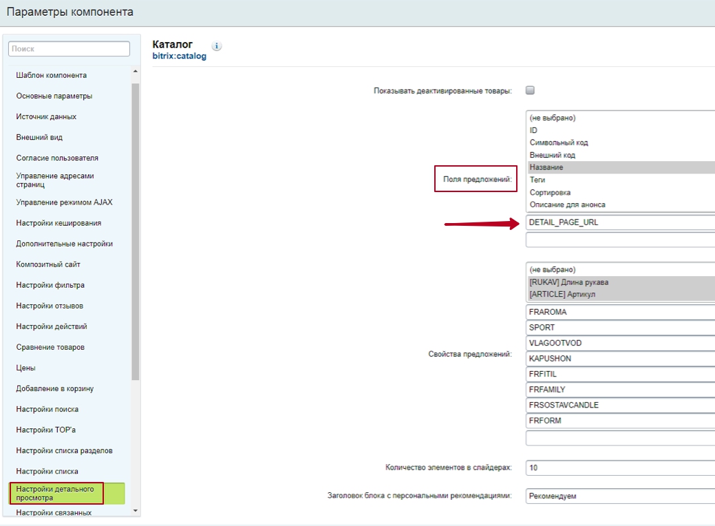Image resolution: width=715 pixels, height=526 pixels.
Task: Open Настройки кеширования in the sidebar
Action: (58, 223)
